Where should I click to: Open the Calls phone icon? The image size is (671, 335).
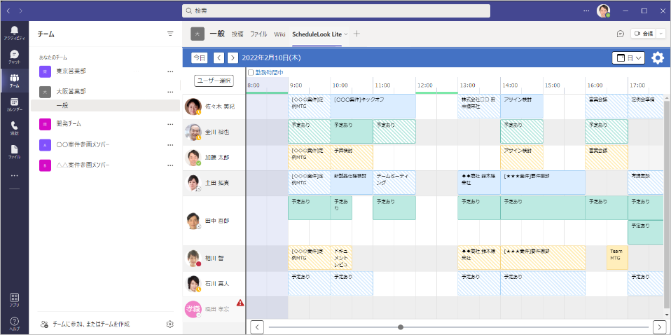click(x=14, y=128)
